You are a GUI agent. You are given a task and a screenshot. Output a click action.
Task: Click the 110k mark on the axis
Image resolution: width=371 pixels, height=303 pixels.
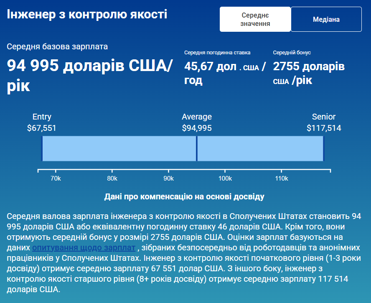coord(282,179)
